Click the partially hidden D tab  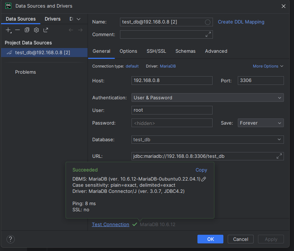(x=71, y=19)
